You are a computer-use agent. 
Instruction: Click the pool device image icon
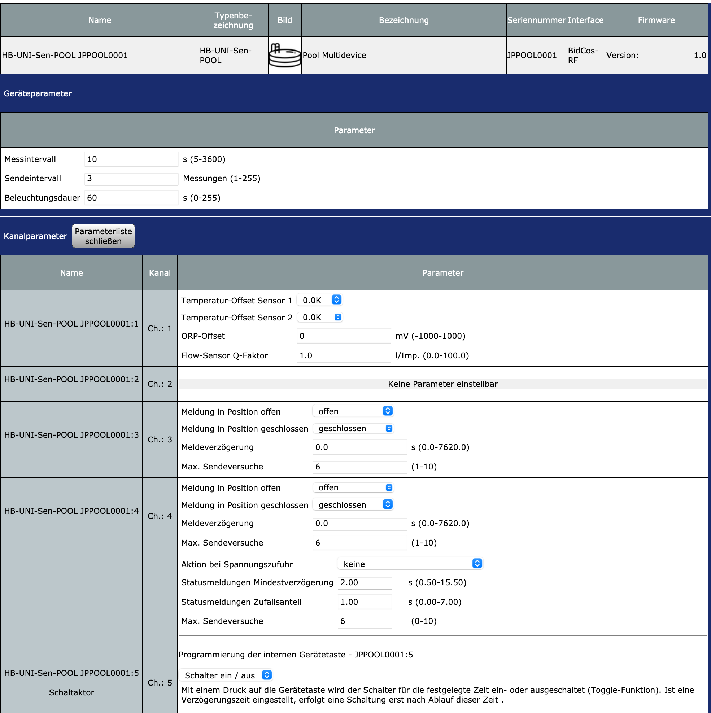point(284,55)
